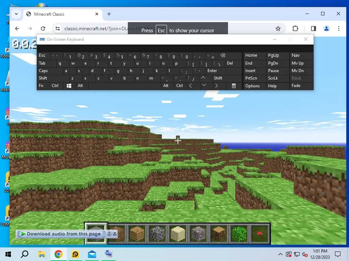Select the wooden planks block in hotbar
Viewport: 349px width, 261px height.
pyautogui.click(x=137, y=233)
